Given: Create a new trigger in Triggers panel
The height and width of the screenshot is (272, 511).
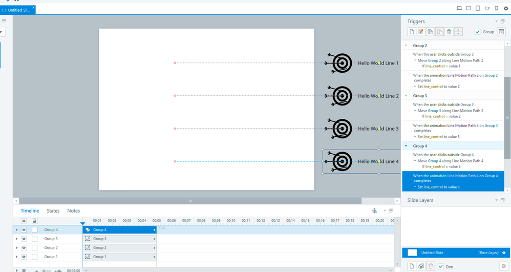Looking at the screenshot, I should tap(412, 32).
